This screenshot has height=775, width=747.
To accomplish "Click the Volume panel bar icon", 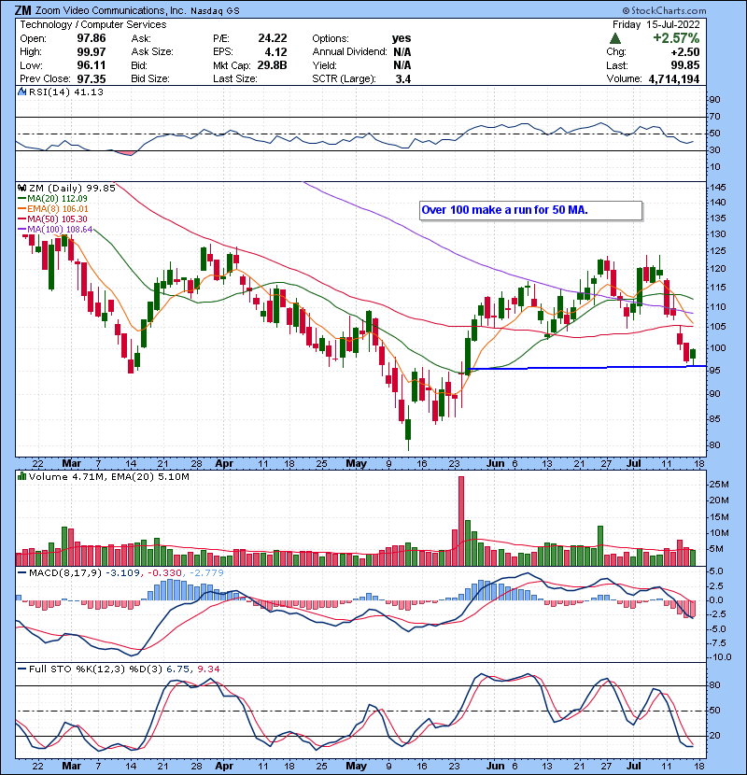I will 22,476.
